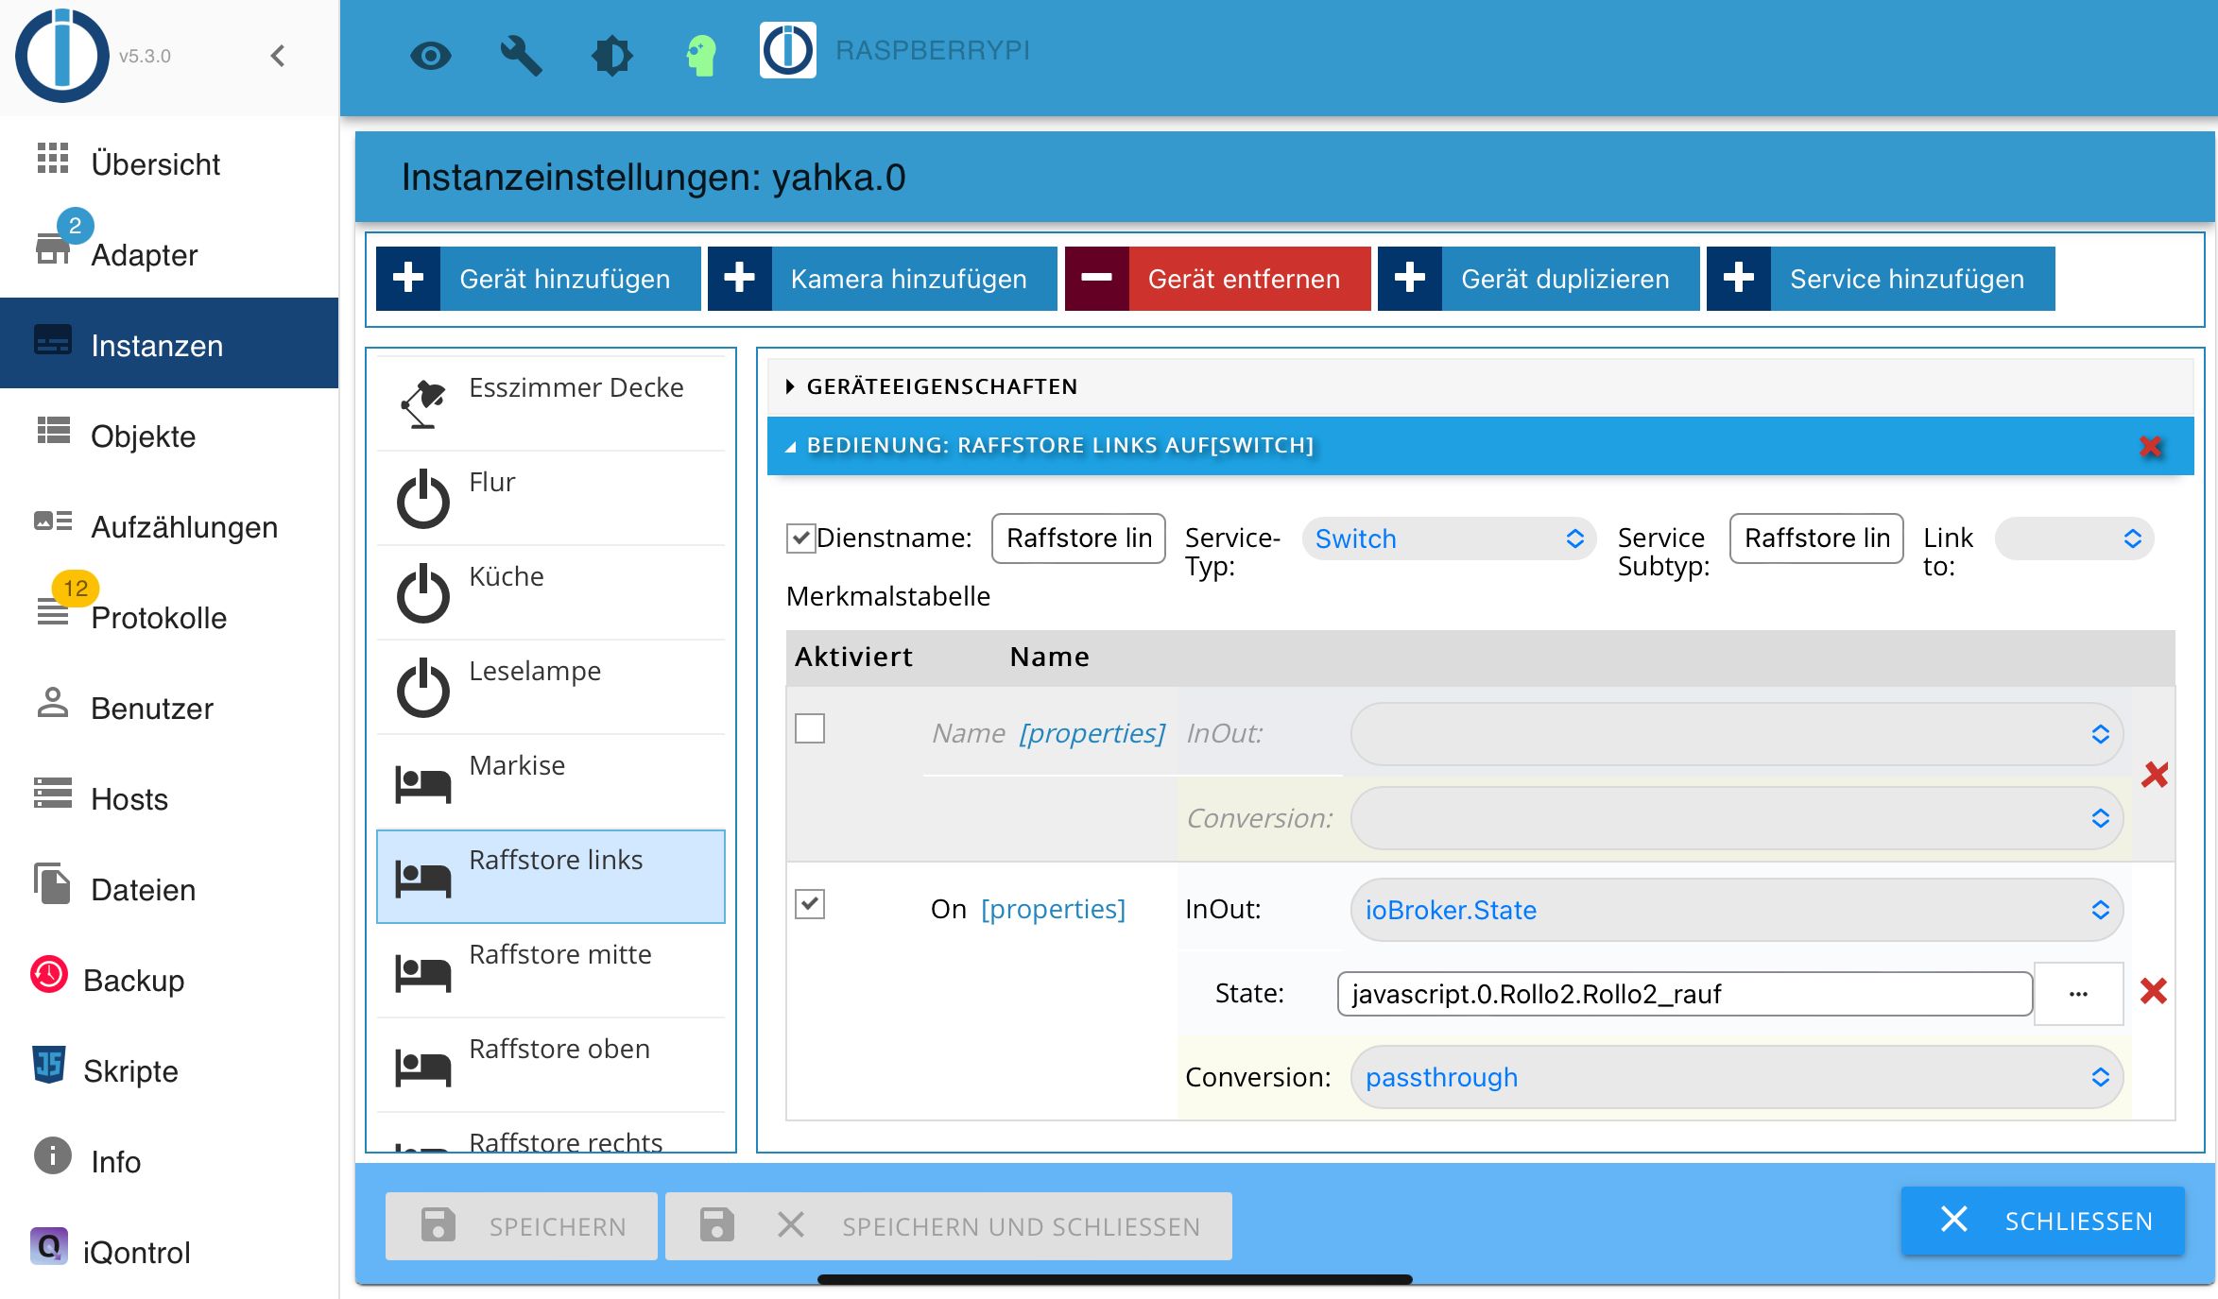Enable the Name characteristic checkbox

coord(810,728)
